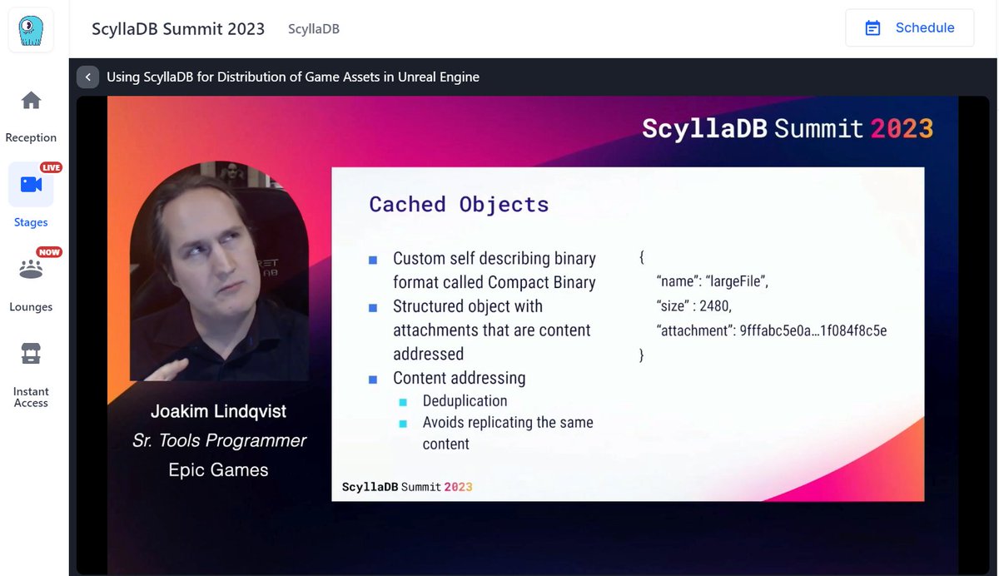Click the LIVE badge on Stages
Screen dimensions: 999x576
coord(52,167)
